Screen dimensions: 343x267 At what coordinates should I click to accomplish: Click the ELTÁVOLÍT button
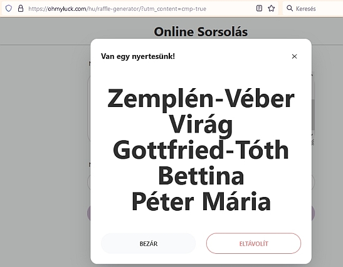[253, 243]
